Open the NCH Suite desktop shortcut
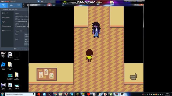 click(10, 55)
